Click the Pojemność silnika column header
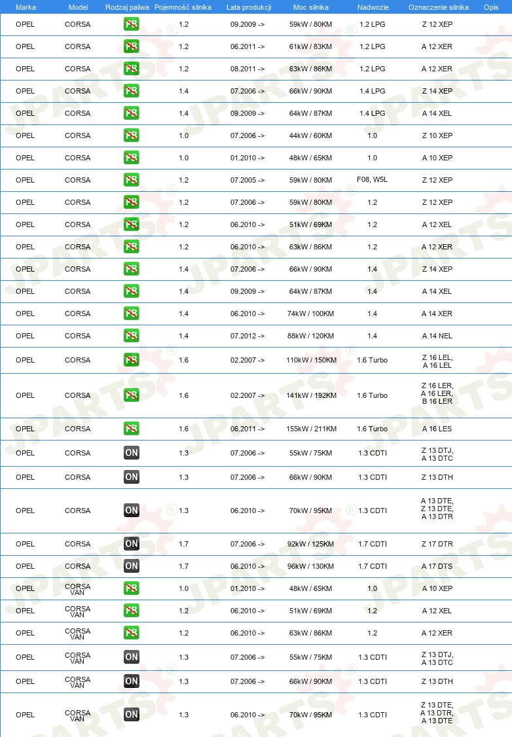This screenshot has width=512, height=737. (x=183, y=7)
